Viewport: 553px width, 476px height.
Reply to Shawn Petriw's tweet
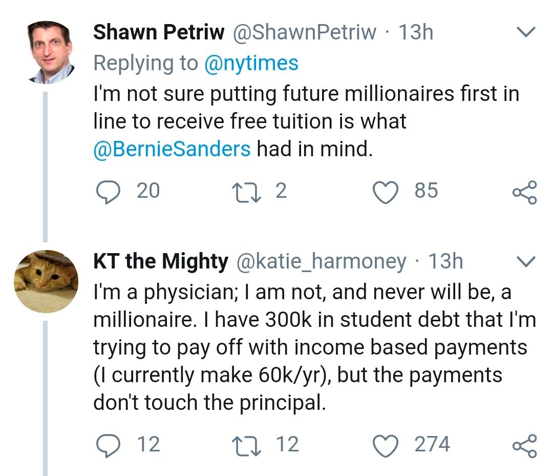pos(107,192)
